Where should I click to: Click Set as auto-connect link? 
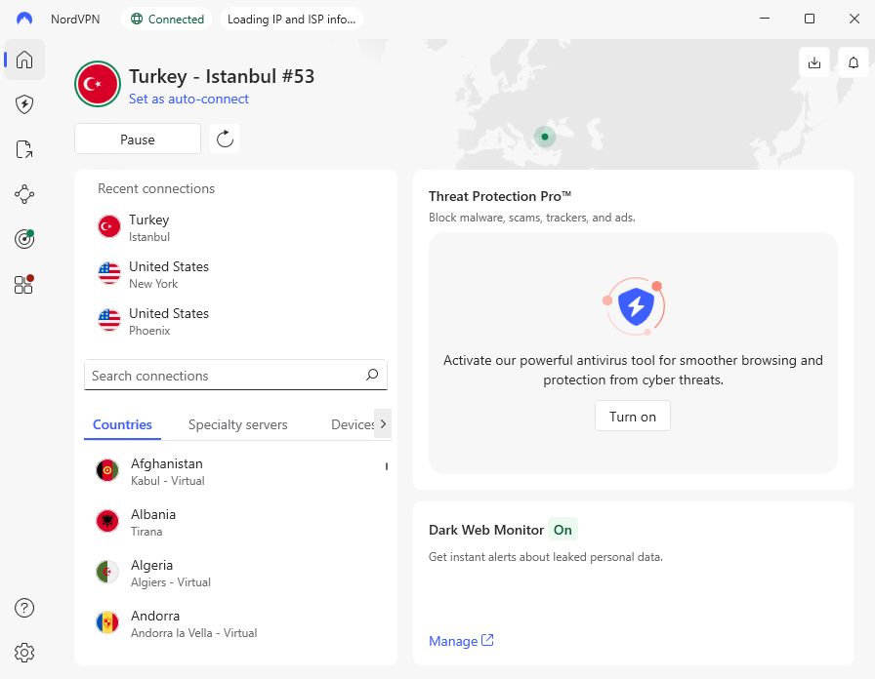188,99
